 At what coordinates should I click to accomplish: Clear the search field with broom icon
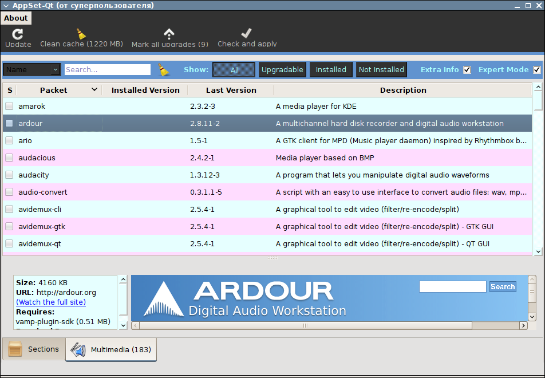pos(163,69)
